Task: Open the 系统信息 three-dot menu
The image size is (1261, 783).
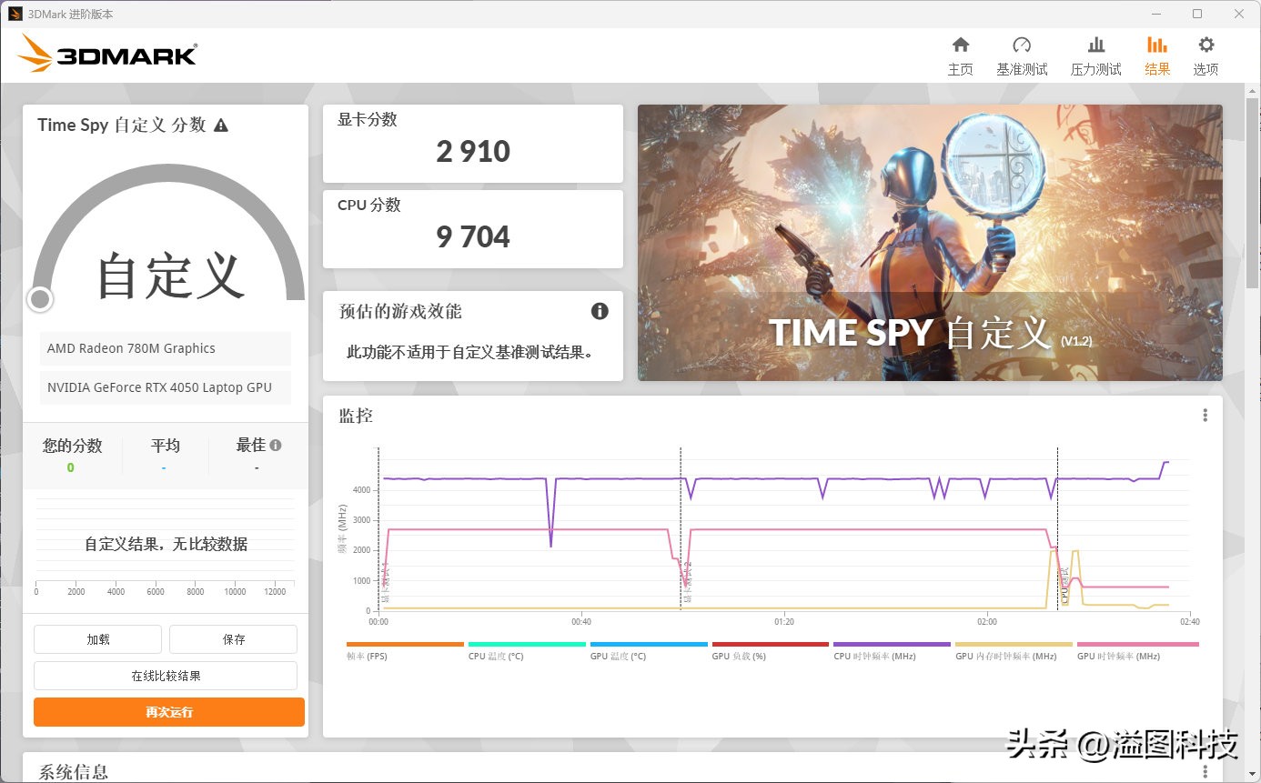Action: click(x=1205, y=770)
